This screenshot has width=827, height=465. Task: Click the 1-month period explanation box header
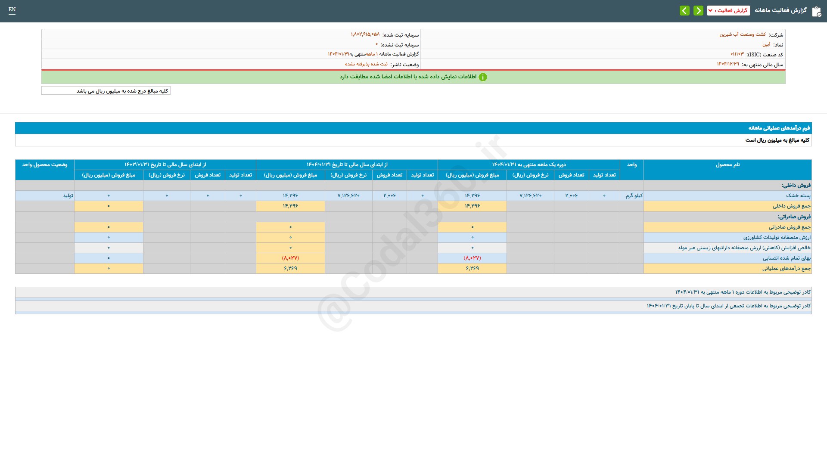pos(742,292)
